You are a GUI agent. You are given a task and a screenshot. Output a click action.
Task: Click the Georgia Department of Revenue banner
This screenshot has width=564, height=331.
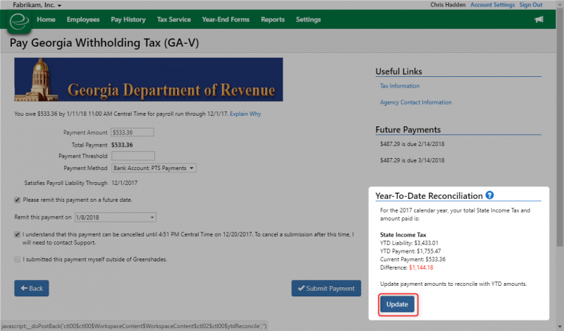(149, 80)
